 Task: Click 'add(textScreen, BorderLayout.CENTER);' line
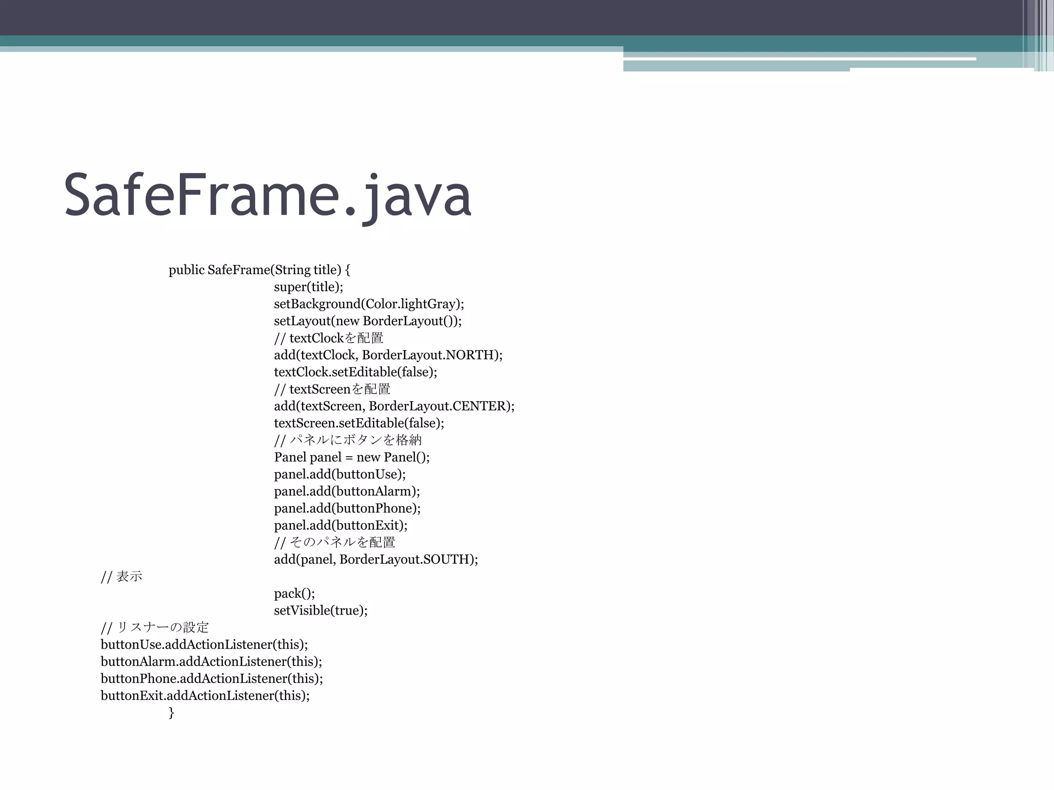coord(394,406)
